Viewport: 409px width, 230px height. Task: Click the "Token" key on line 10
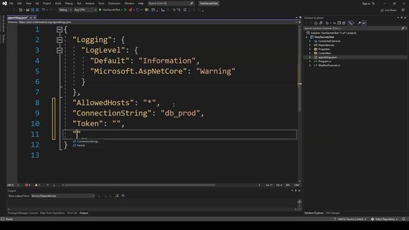pyautogui.click(x=88, y=123)
